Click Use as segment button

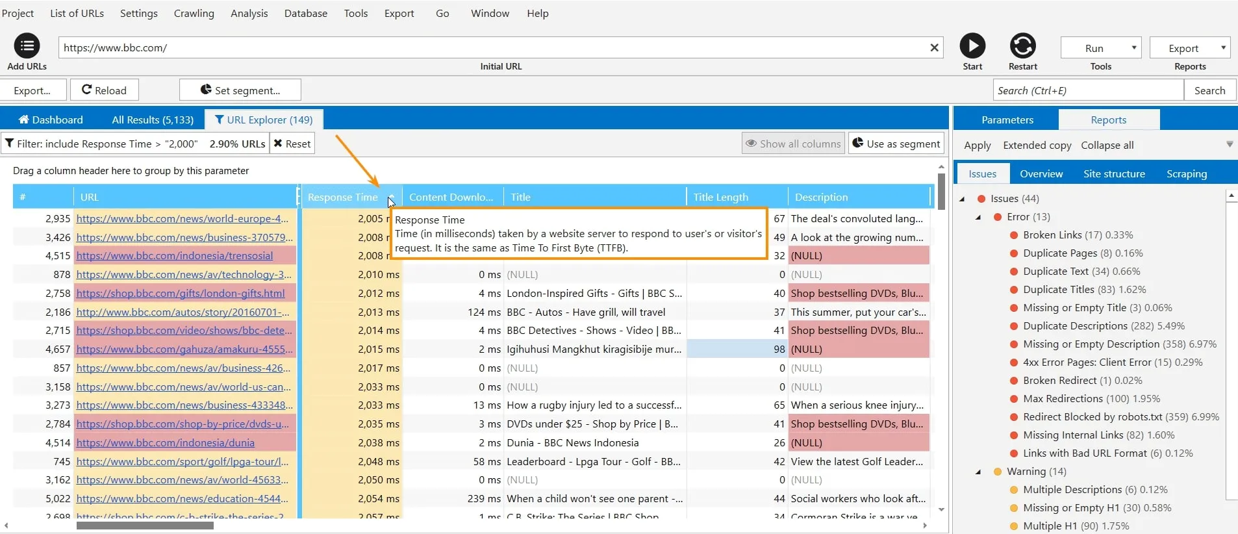(x=896, y=144)
